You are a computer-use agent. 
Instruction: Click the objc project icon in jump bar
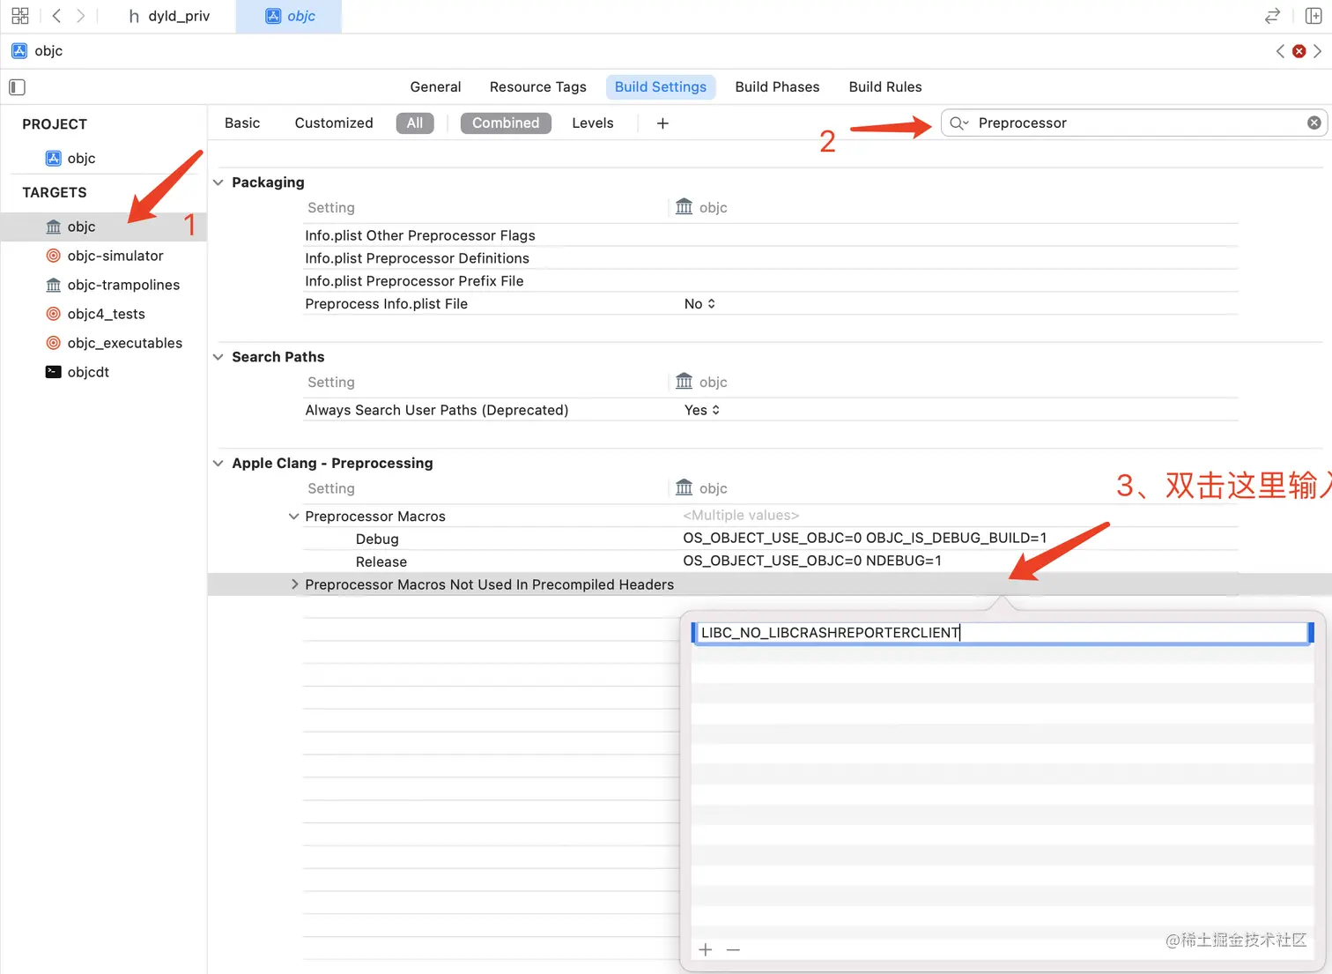[19, 50]
